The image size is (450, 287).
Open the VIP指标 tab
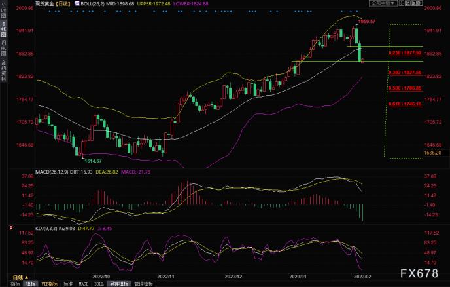49,284
